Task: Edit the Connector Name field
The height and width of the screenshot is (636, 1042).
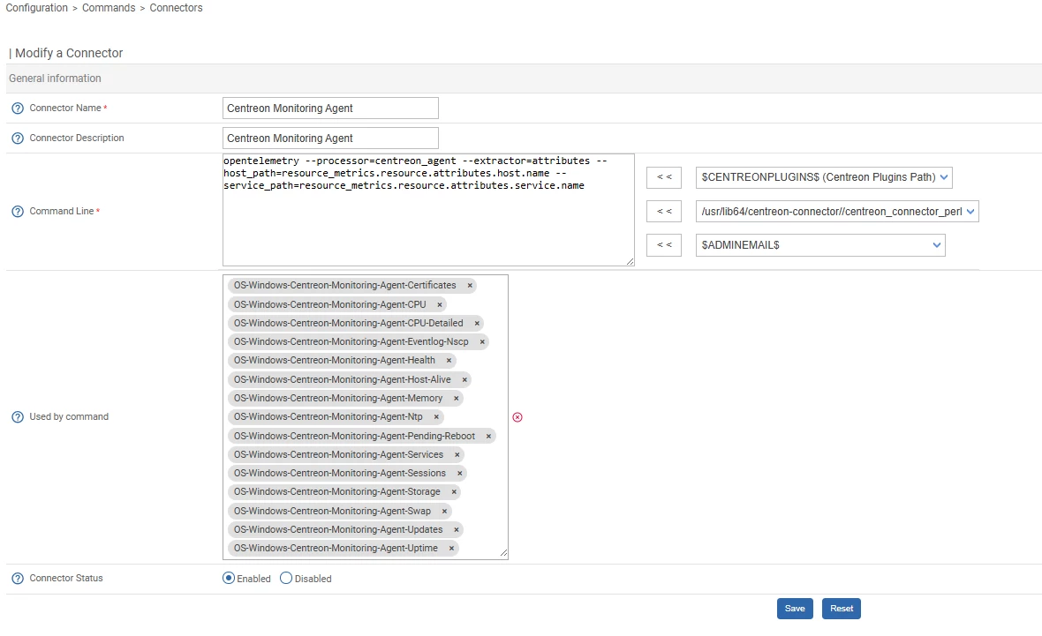Action: point(330,108)
